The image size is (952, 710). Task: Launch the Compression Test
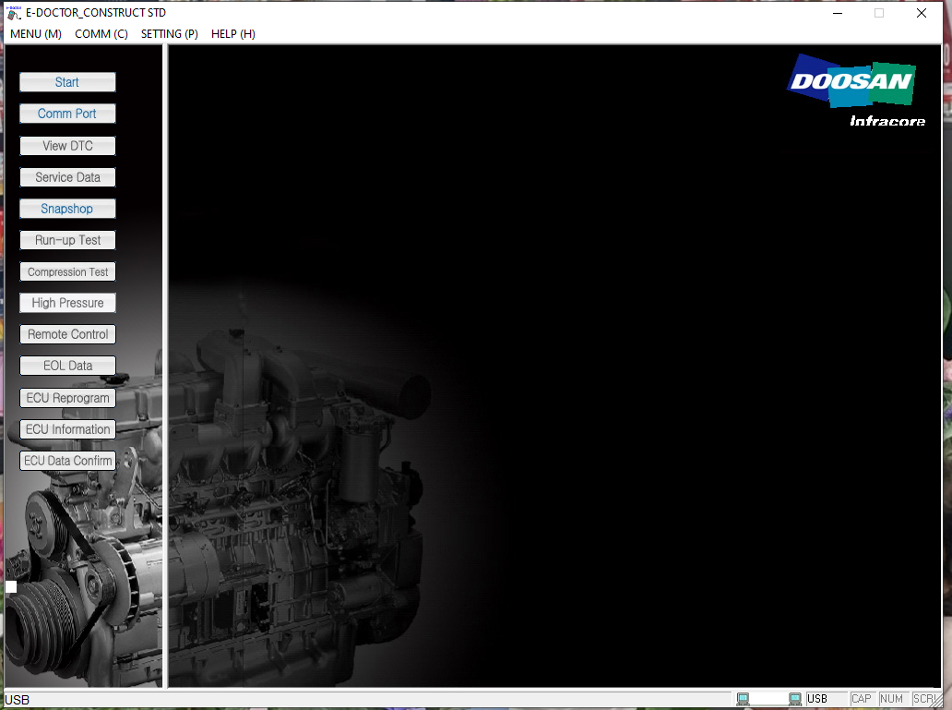click(x=67, y=271)
